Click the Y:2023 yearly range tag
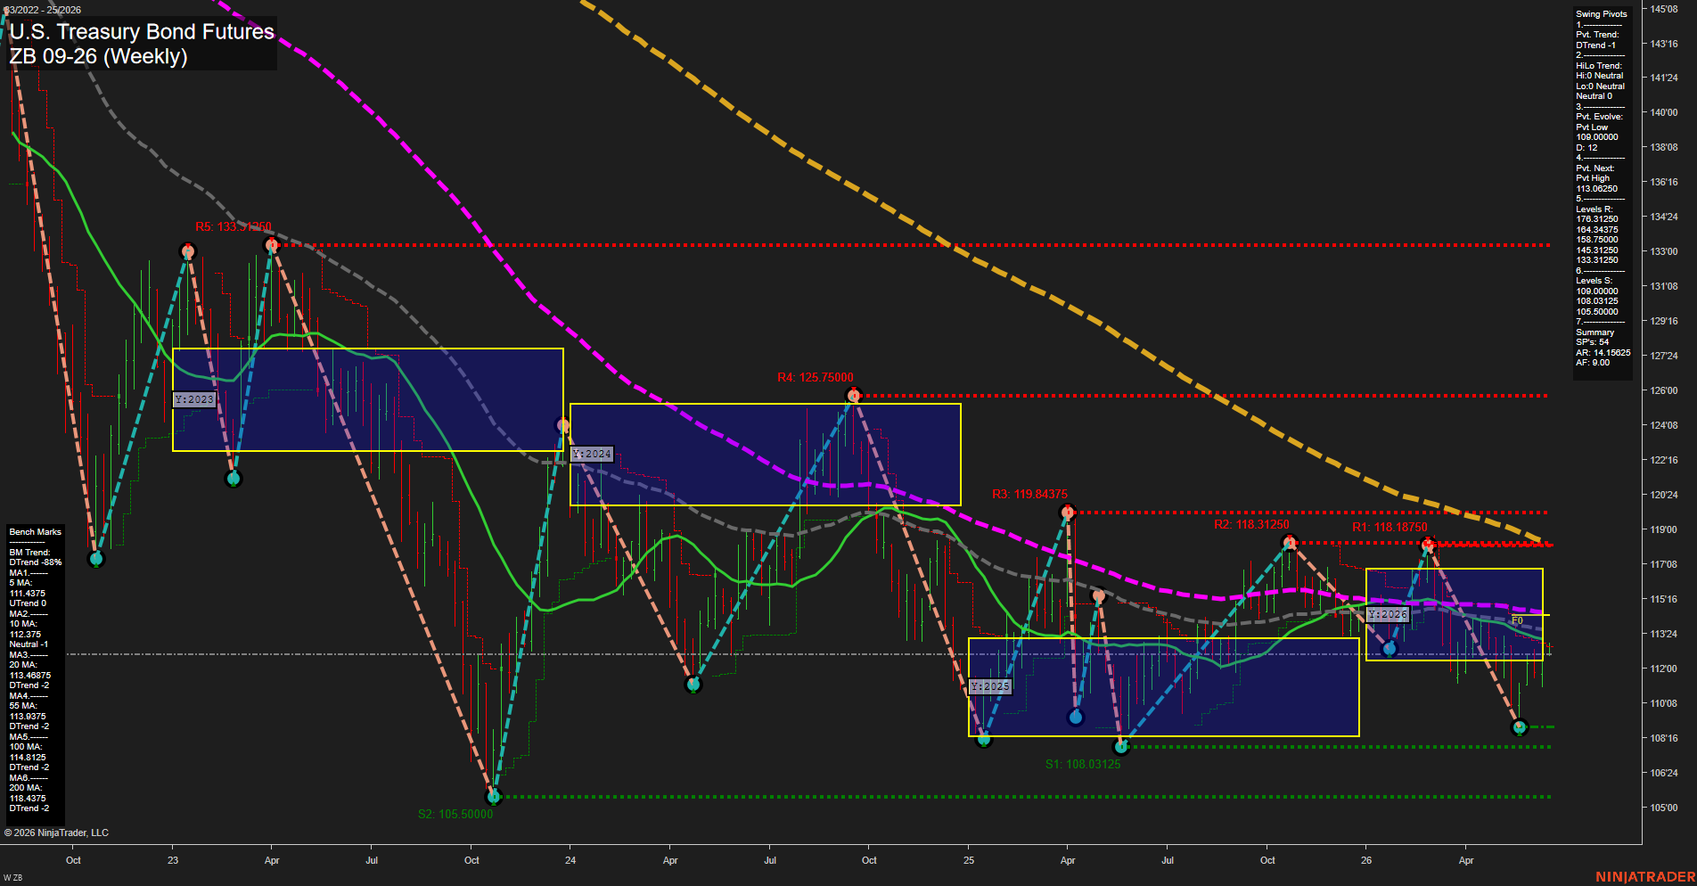Viewport: 1697px width, 886px height. pos(194,399)
